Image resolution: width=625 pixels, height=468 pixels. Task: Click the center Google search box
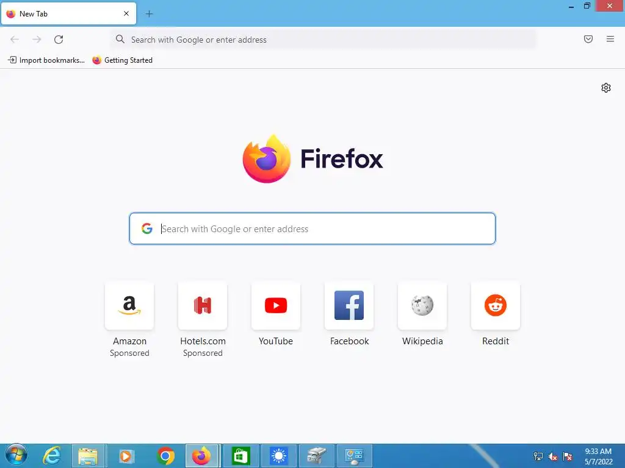[312, 229]
